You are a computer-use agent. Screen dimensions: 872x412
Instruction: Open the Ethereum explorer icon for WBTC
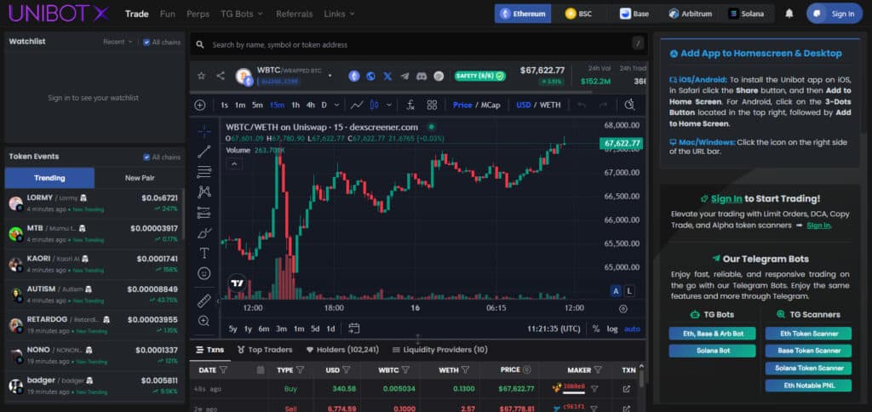coord(354,76)
